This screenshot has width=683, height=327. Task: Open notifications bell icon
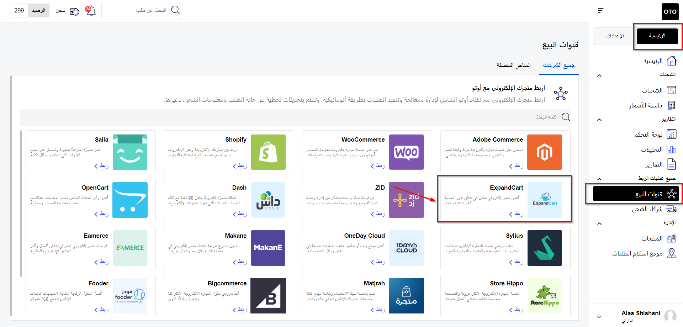pos(90,11)
